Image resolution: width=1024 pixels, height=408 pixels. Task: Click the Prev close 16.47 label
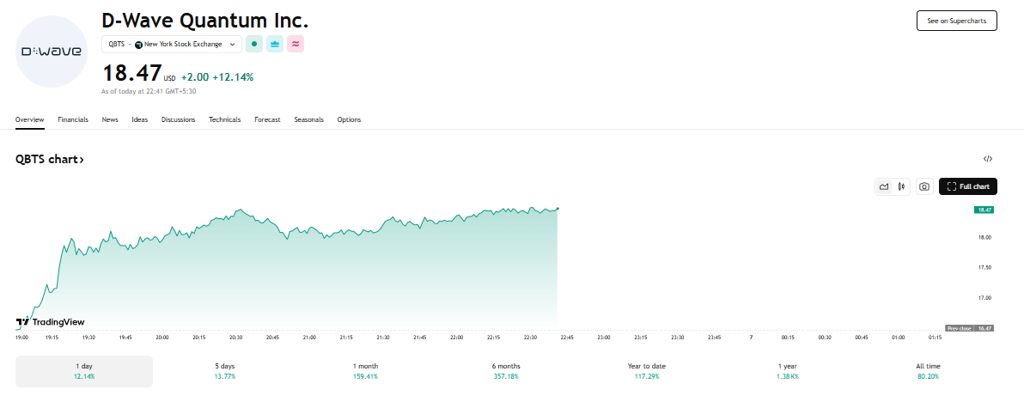969,328
